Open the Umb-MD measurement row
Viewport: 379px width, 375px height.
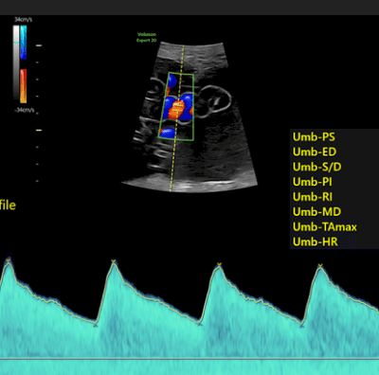pyautogui.click(x=316, y=211)
